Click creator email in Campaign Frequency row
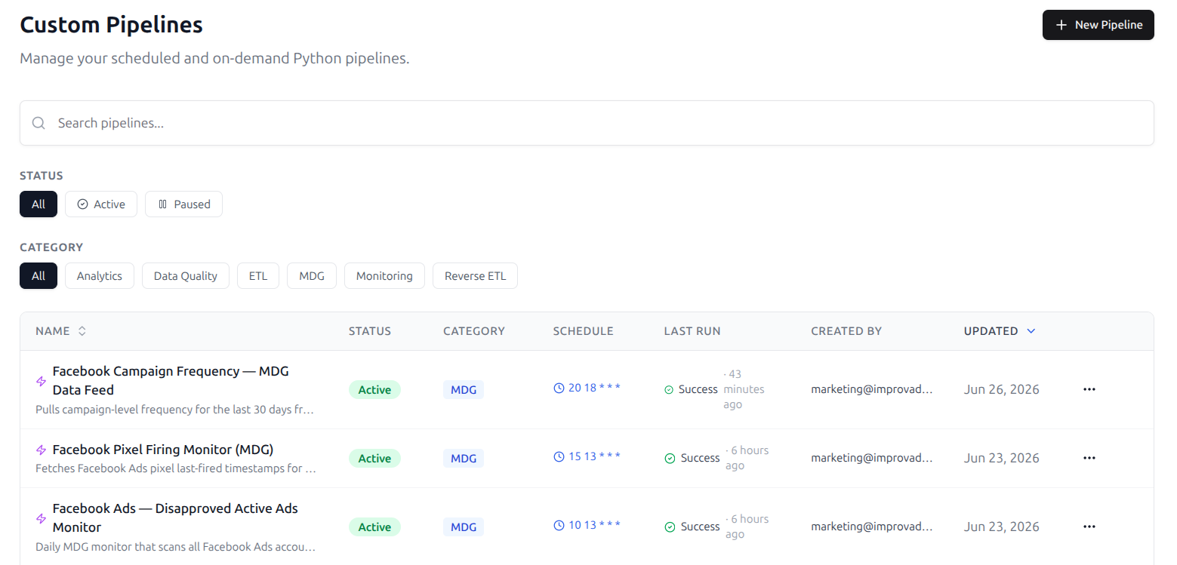 [x=872, y=389]
